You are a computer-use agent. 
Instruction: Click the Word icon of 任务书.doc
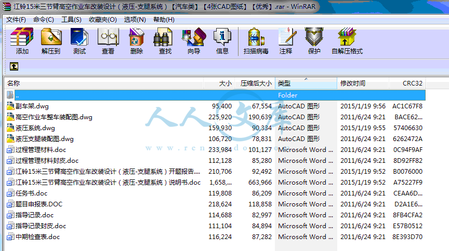click(x=10, y=193)
